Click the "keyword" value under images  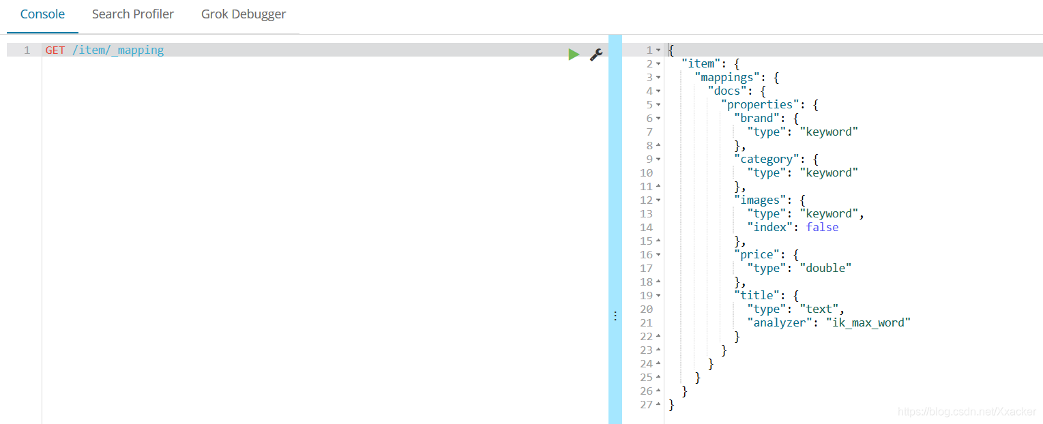[829, 213]
